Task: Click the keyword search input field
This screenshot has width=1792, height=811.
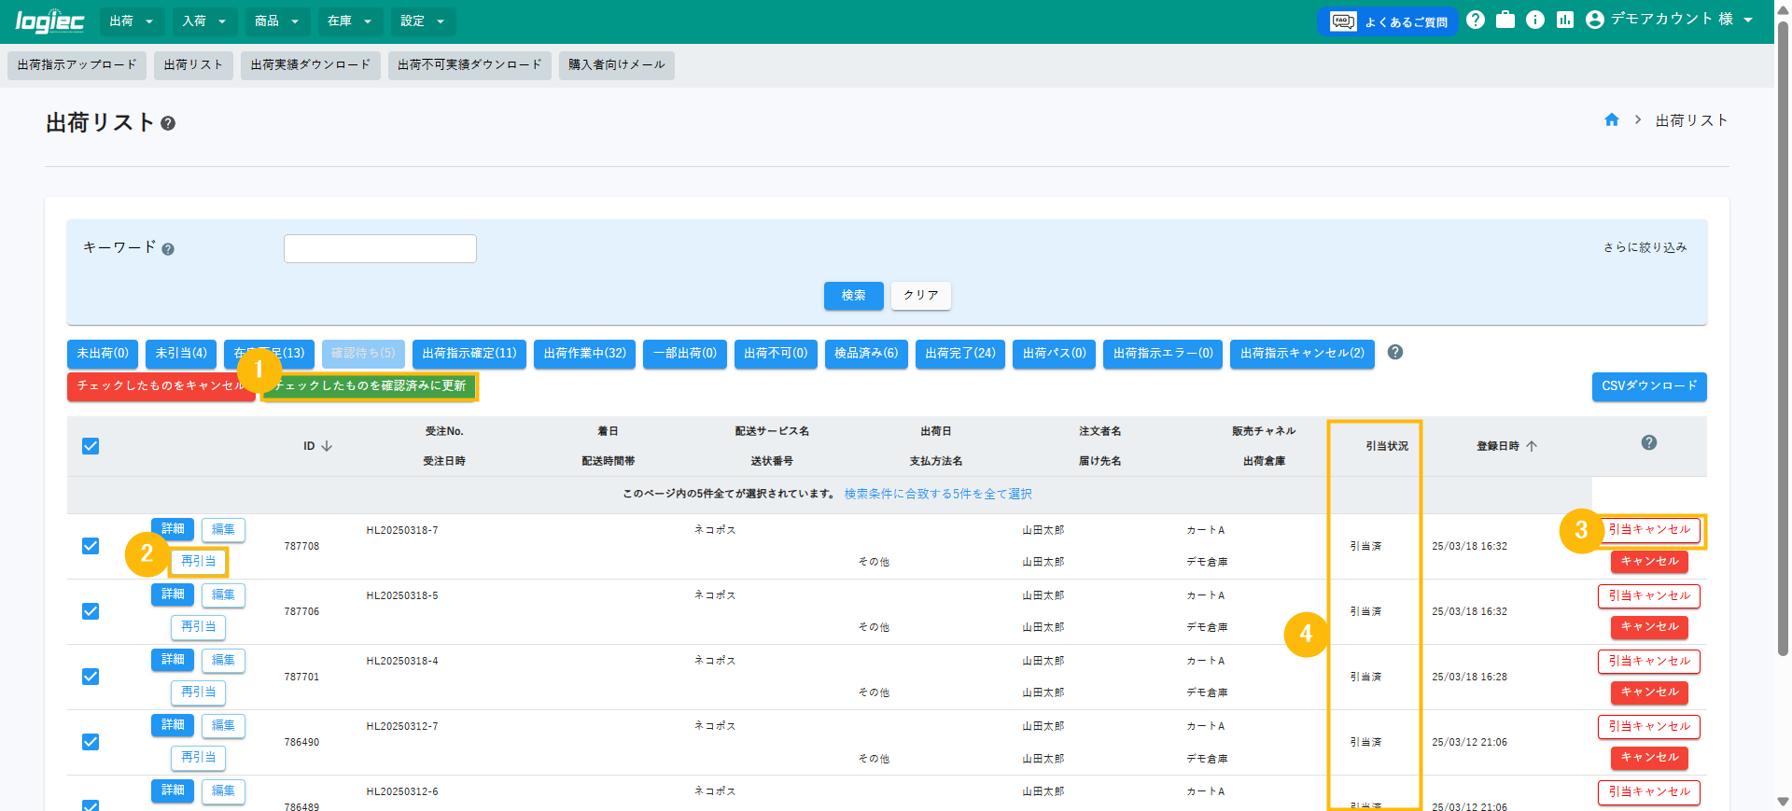Action: (x=380, y=249)
